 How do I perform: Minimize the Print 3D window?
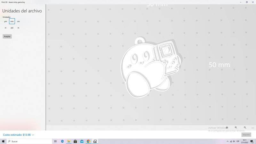(241, 2)
